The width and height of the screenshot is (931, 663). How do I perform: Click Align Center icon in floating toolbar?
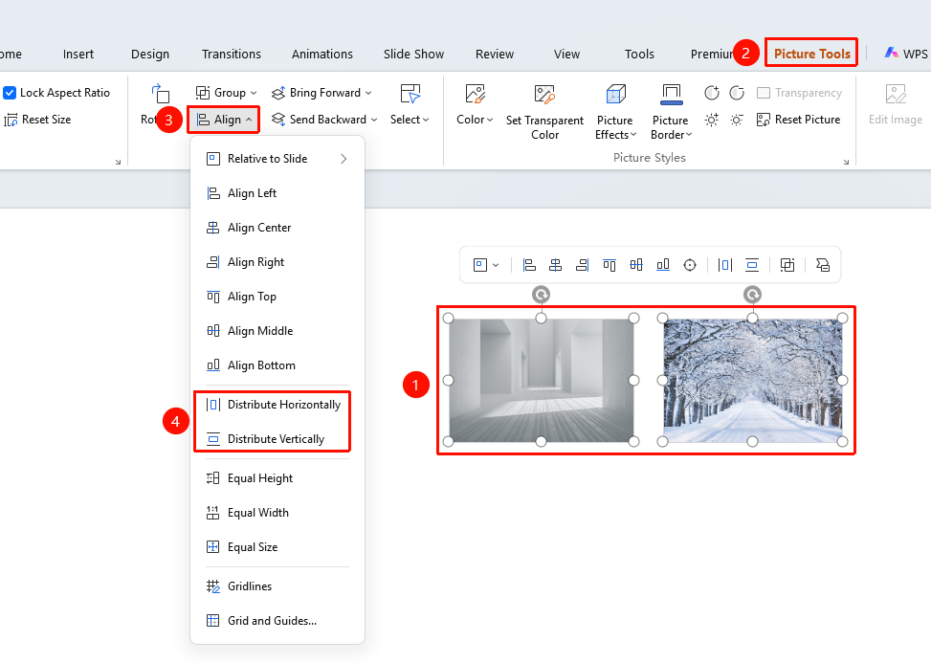point(556,265)
